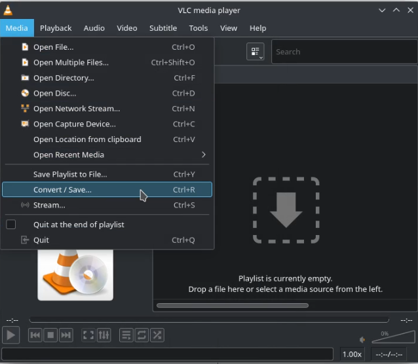Open the Playback menu

56,27
